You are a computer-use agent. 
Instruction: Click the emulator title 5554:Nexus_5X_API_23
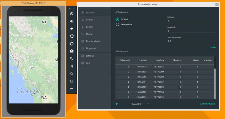click(33, 3)
